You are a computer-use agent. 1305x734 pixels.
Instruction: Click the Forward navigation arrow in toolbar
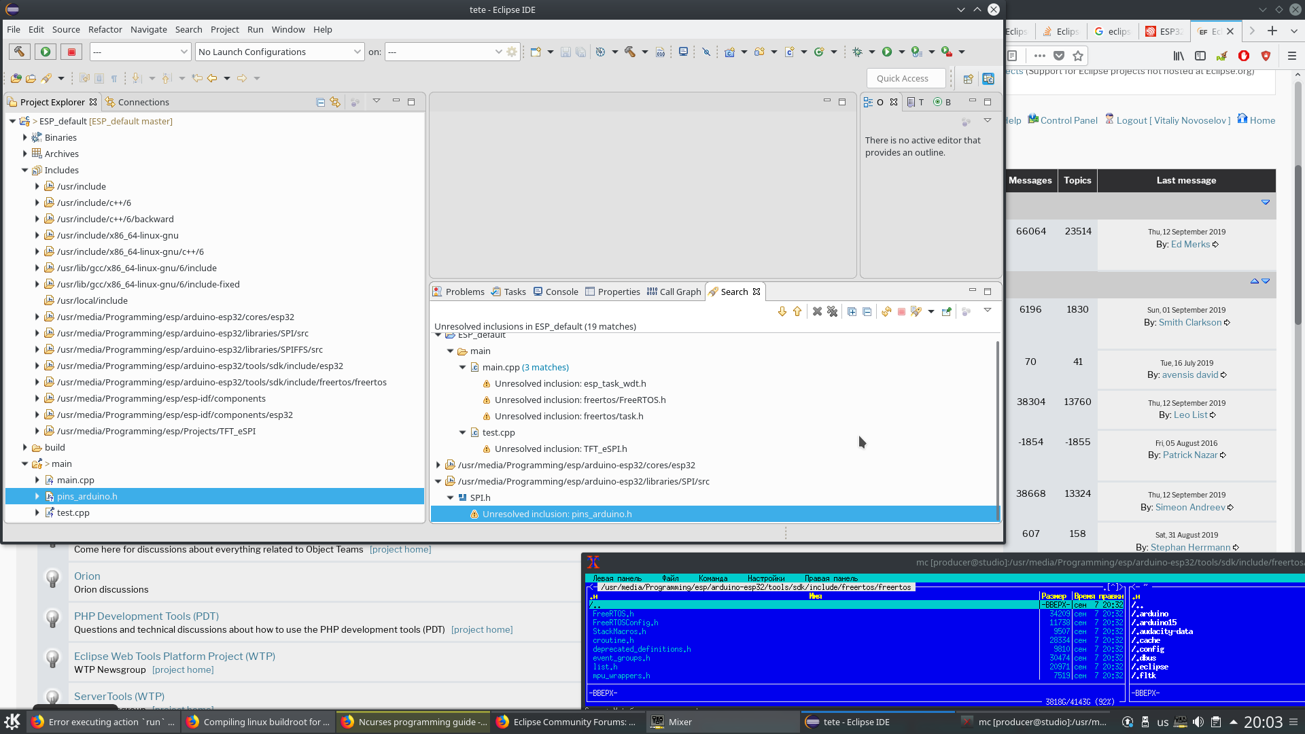(242, 78)
